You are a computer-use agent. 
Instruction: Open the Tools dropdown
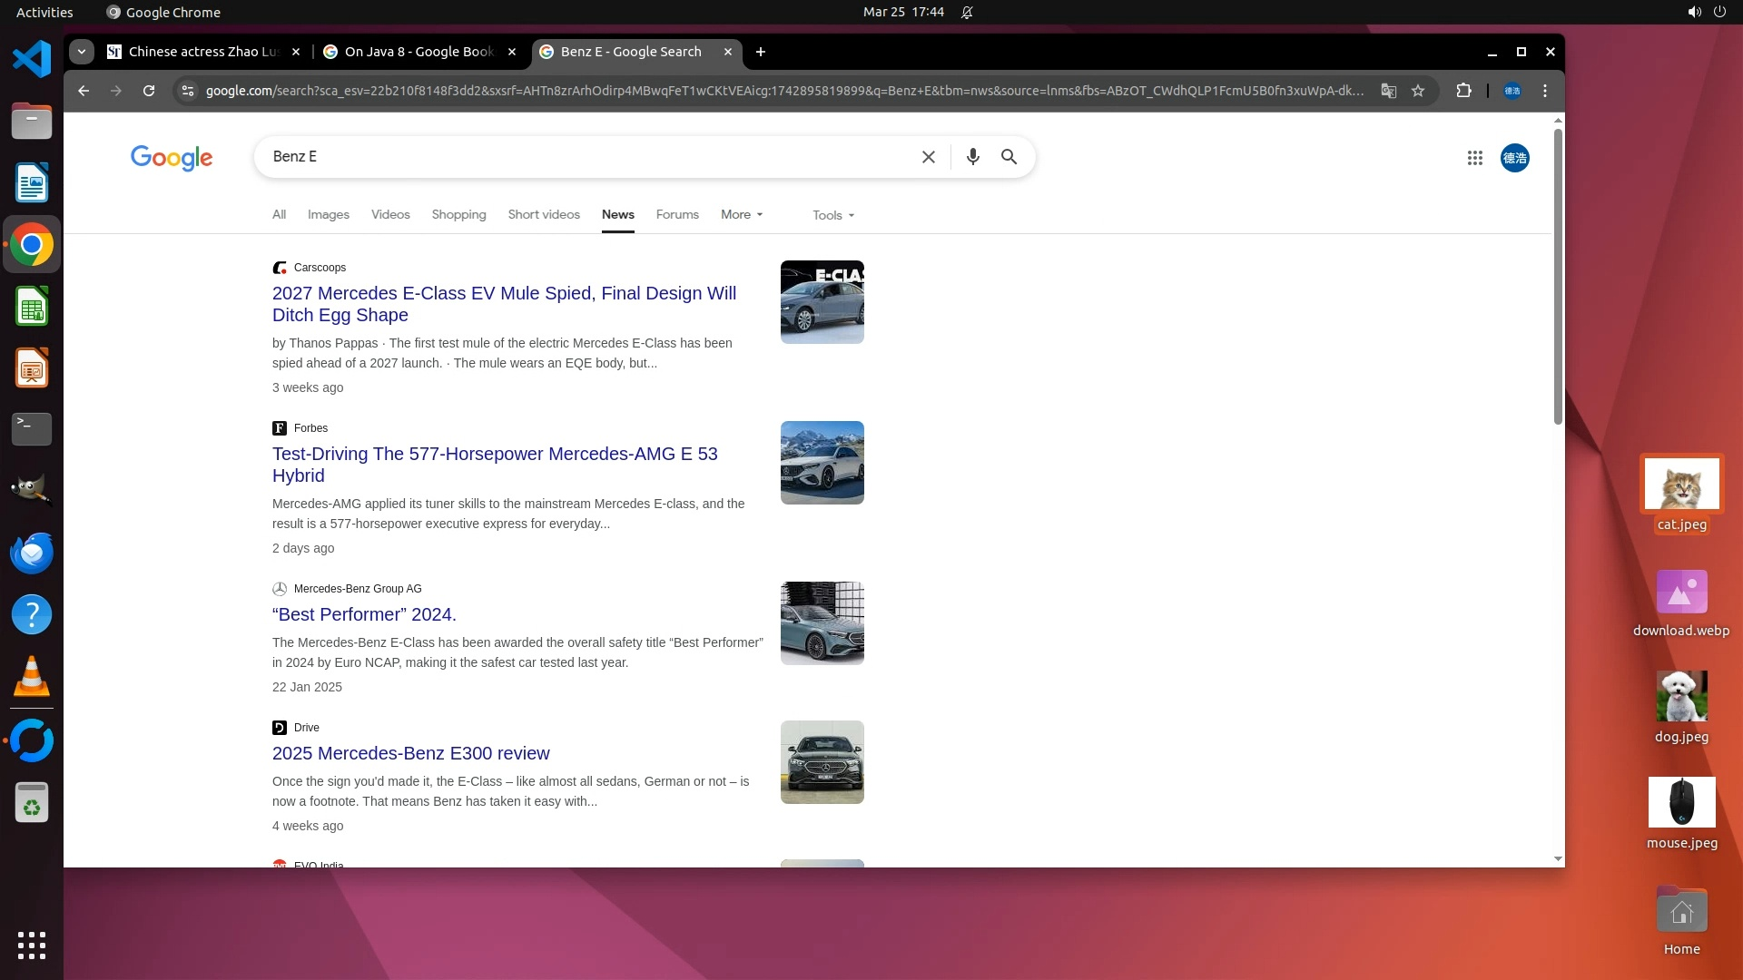pyautogui.click(x=832, y=215)
